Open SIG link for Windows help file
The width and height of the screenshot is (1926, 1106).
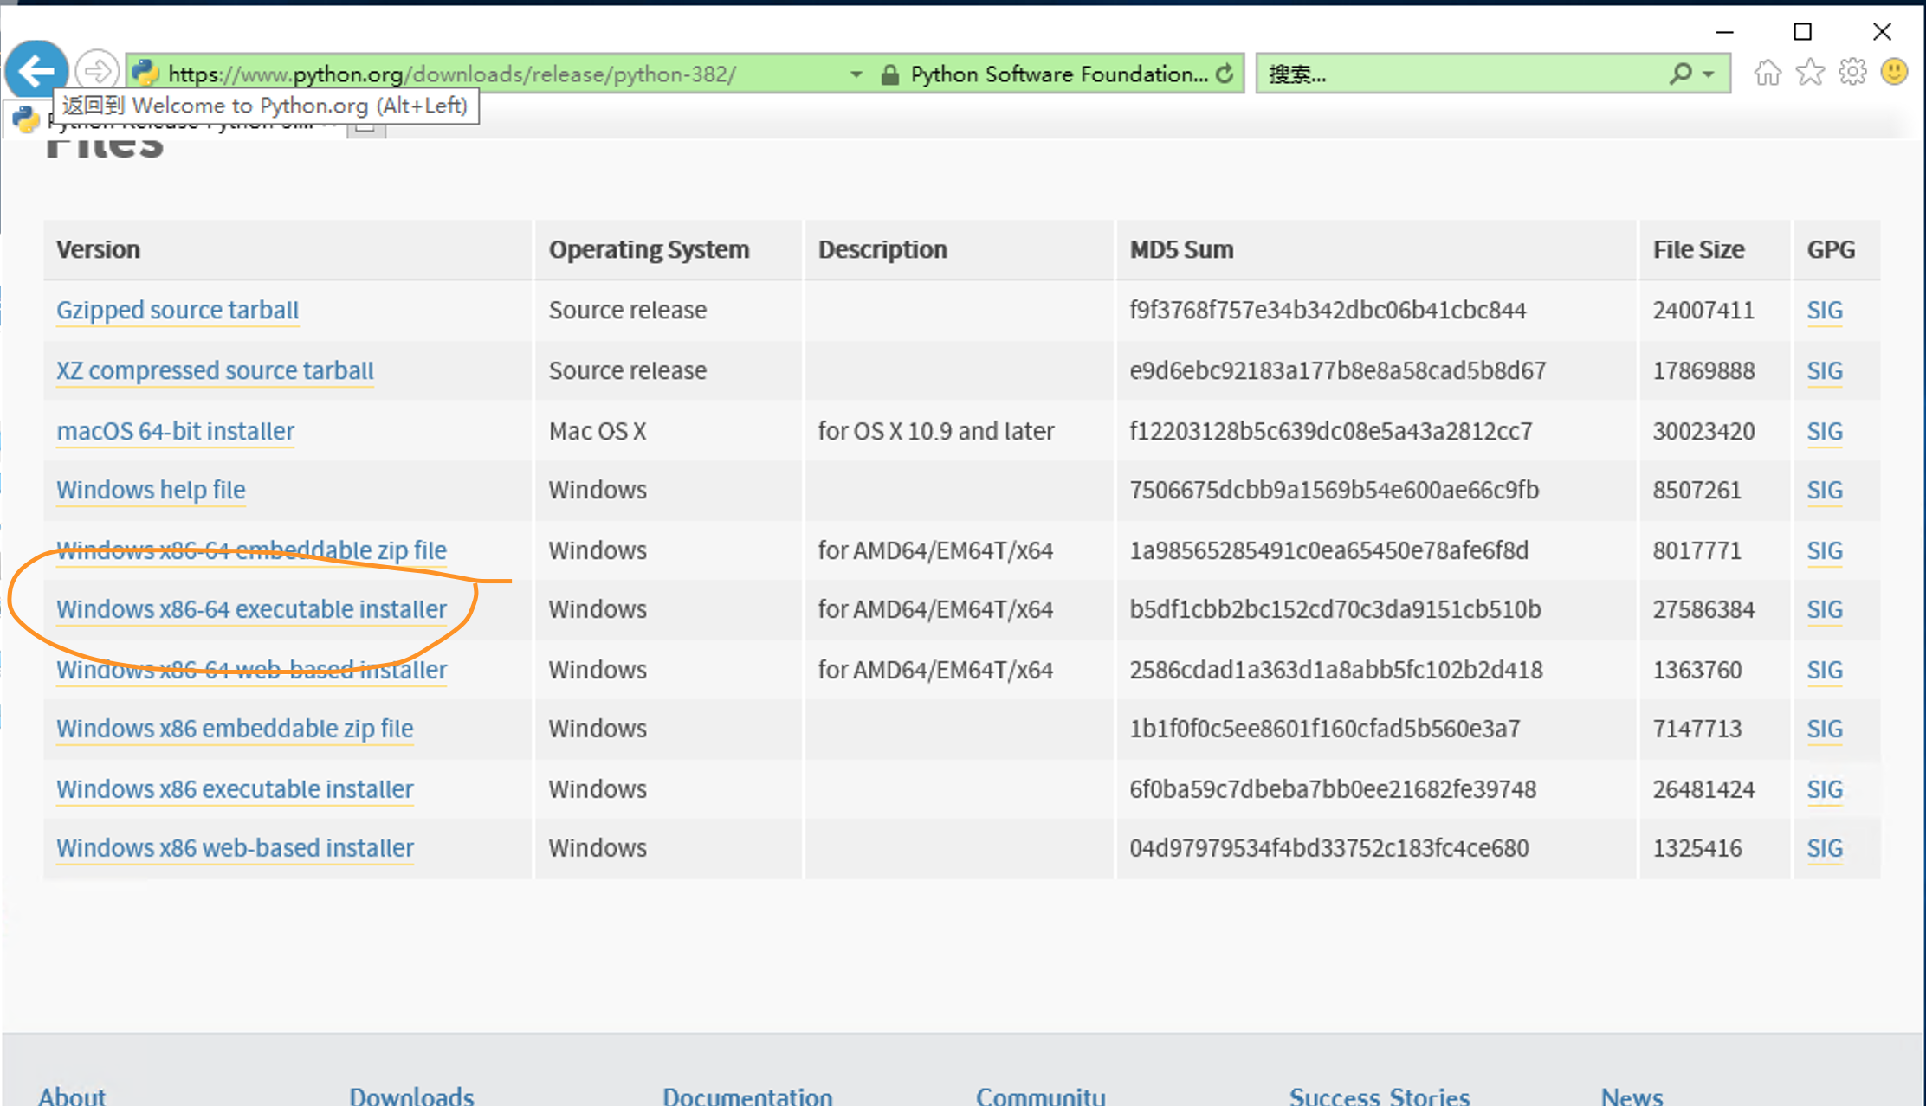click(1824, 491)
